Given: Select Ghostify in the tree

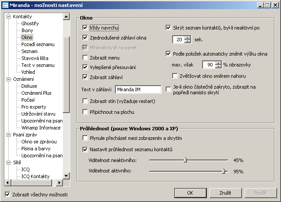Looking at the screenshot, I should click(30, 23).
